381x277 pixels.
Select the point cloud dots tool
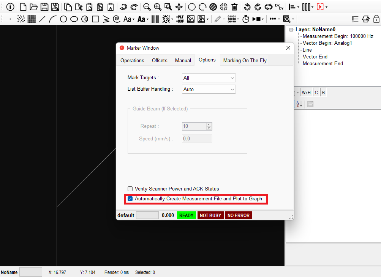tap(21, 19)
